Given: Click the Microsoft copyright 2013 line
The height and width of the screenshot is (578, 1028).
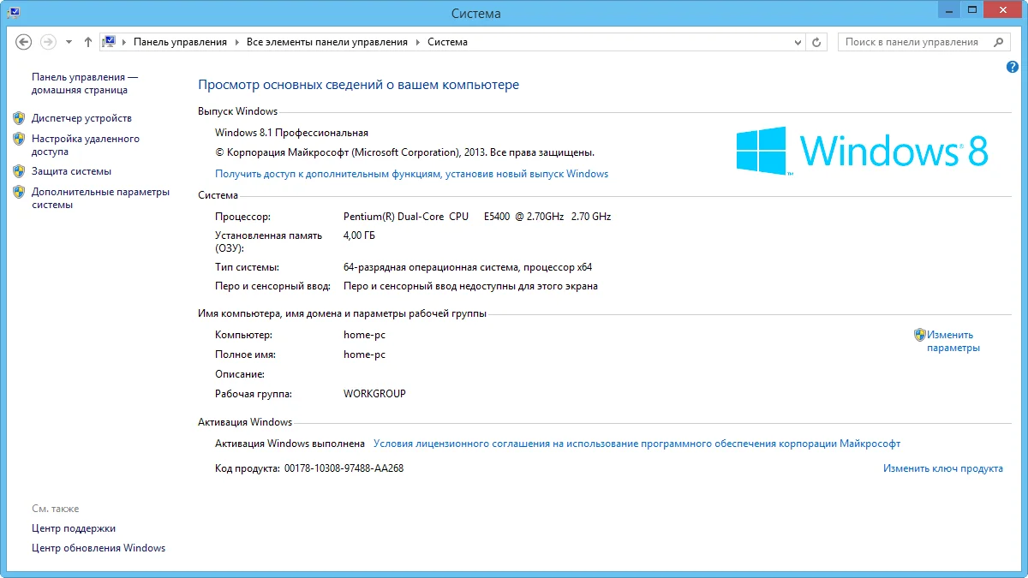Looking at the screenshot, I should point(404,152).
